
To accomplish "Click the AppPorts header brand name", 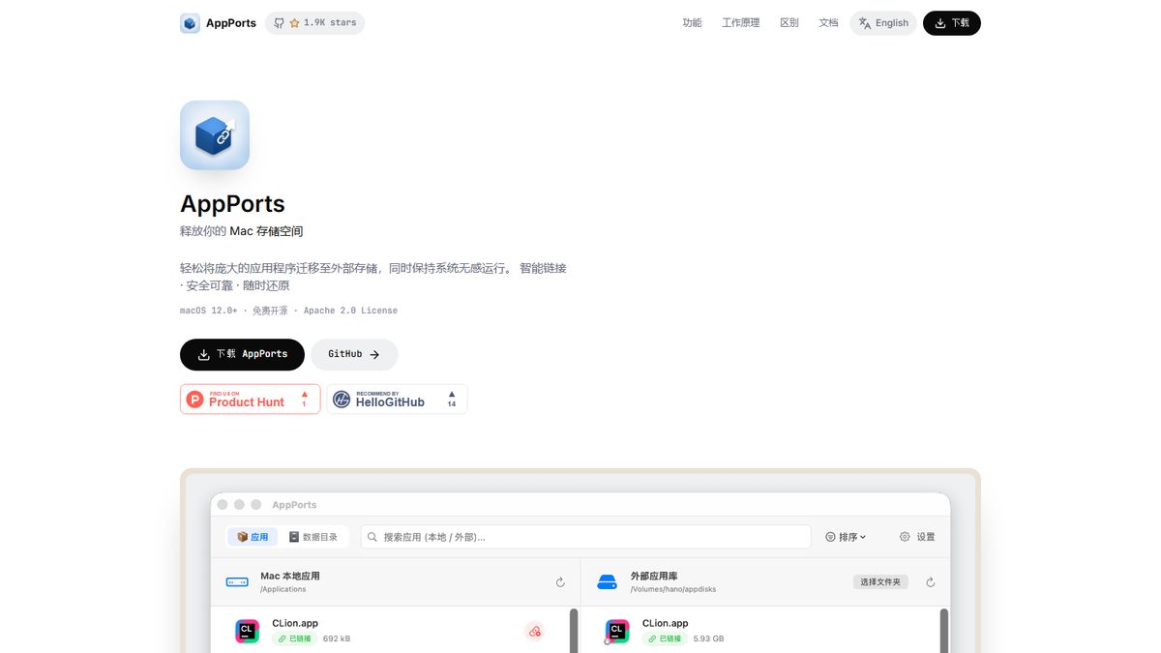I will point(231,23).
